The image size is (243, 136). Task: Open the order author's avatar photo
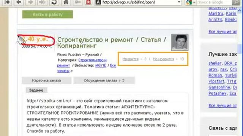point(180,42)
